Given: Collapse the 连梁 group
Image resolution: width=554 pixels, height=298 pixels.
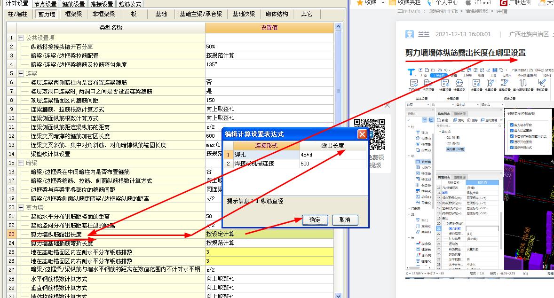Looking at the screenshot, I should (21, 73).
